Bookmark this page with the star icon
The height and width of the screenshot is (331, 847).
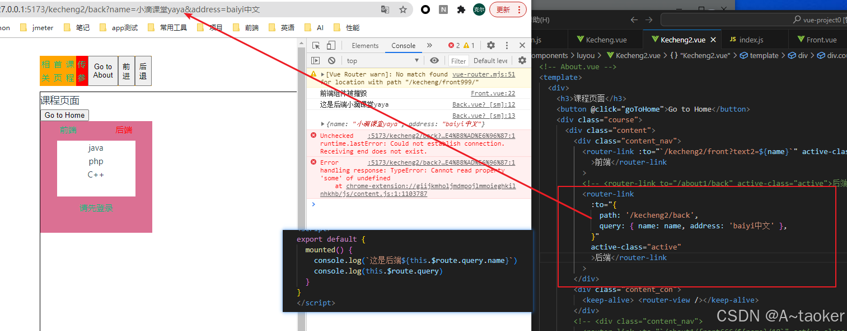[x=403, y=9]
